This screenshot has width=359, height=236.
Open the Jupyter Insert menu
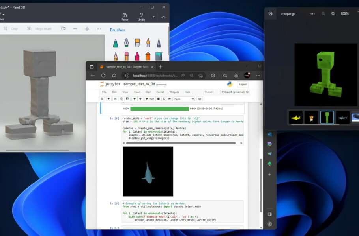[x=137, y=92]
